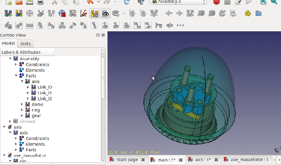This screenshot has height=165, width=281.
Task: Click the navigate forward right arrow
Action: [x=179, y=13]
